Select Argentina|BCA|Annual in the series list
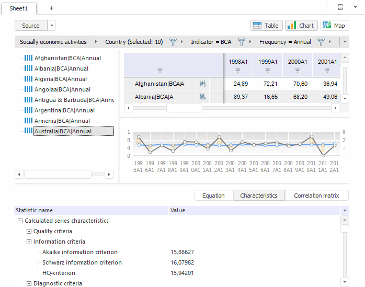The image size is (365, 287). (64, 110)
